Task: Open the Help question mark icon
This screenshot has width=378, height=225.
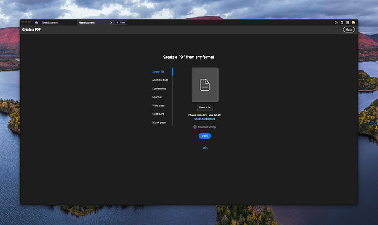Action: [x=336, y=22]
